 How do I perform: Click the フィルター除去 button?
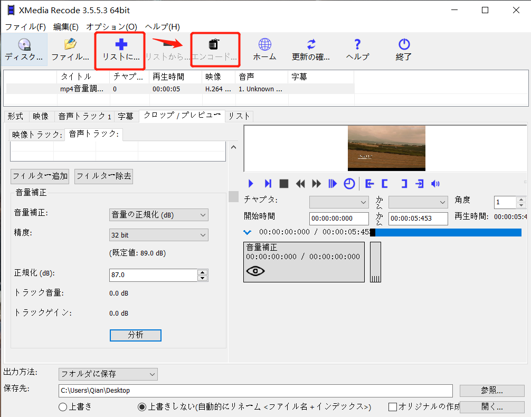103,176
